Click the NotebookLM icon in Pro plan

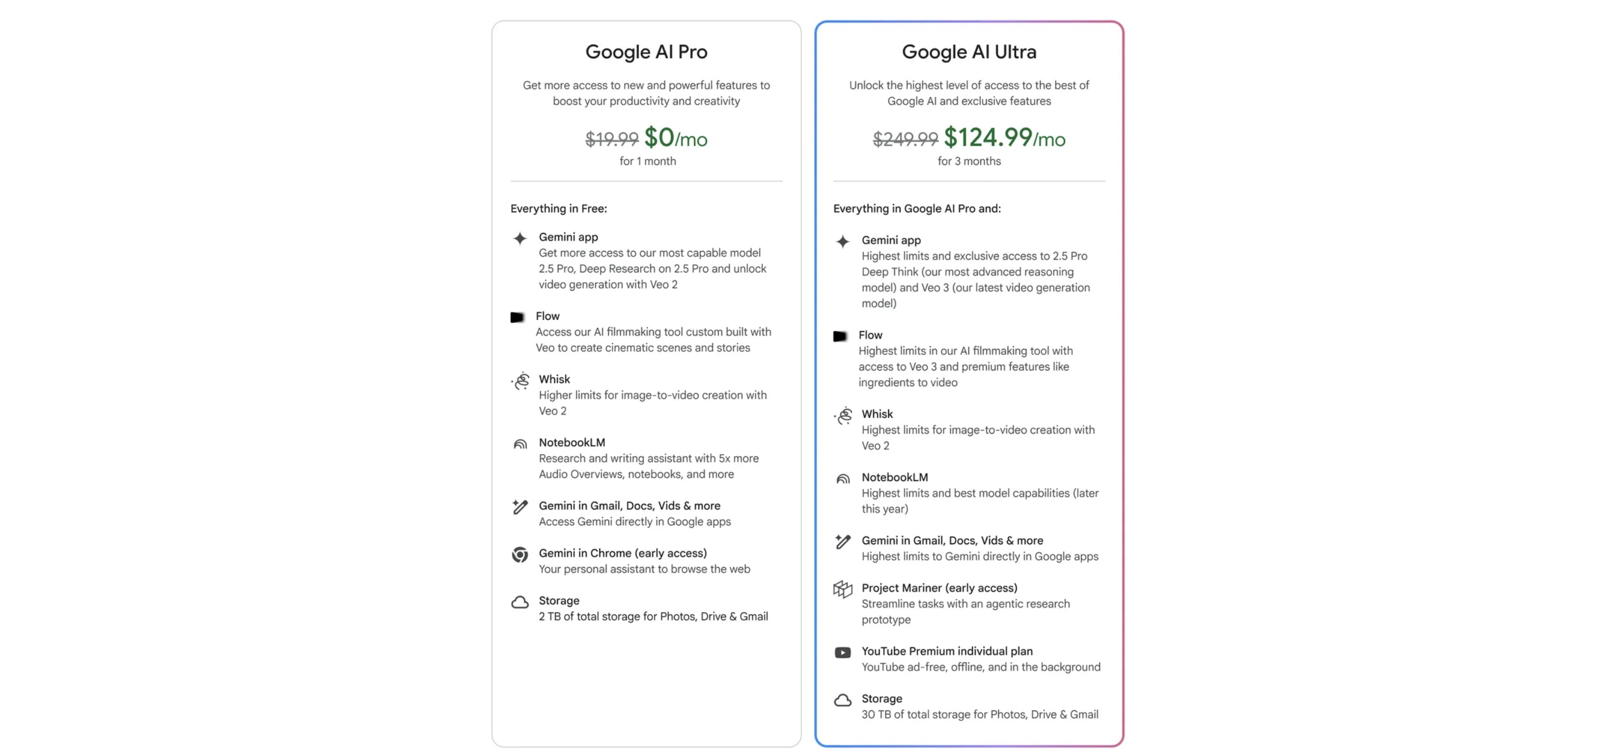(520, 445)
